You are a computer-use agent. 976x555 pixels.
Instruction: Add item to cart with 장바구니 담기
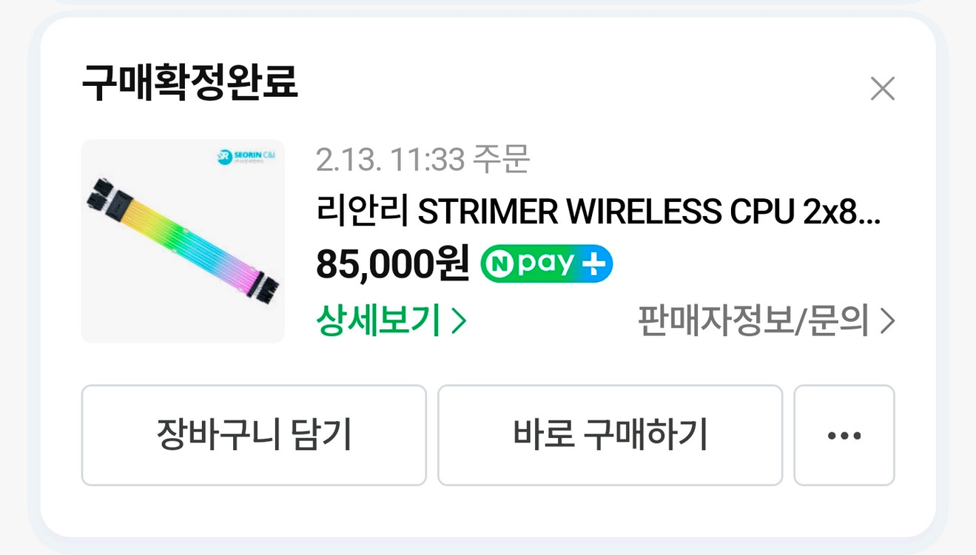coord(254,436)
